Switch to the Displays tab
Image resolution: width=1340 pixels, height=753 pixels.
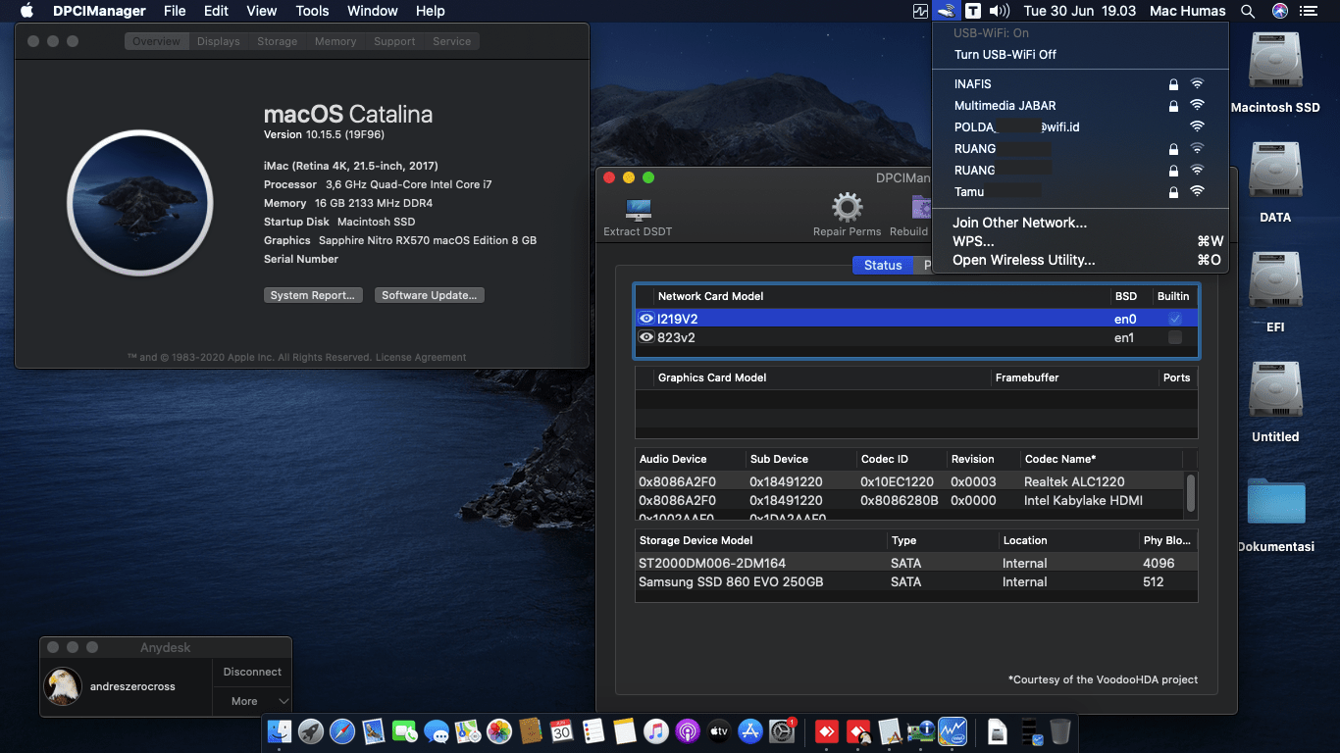(218, 41)
